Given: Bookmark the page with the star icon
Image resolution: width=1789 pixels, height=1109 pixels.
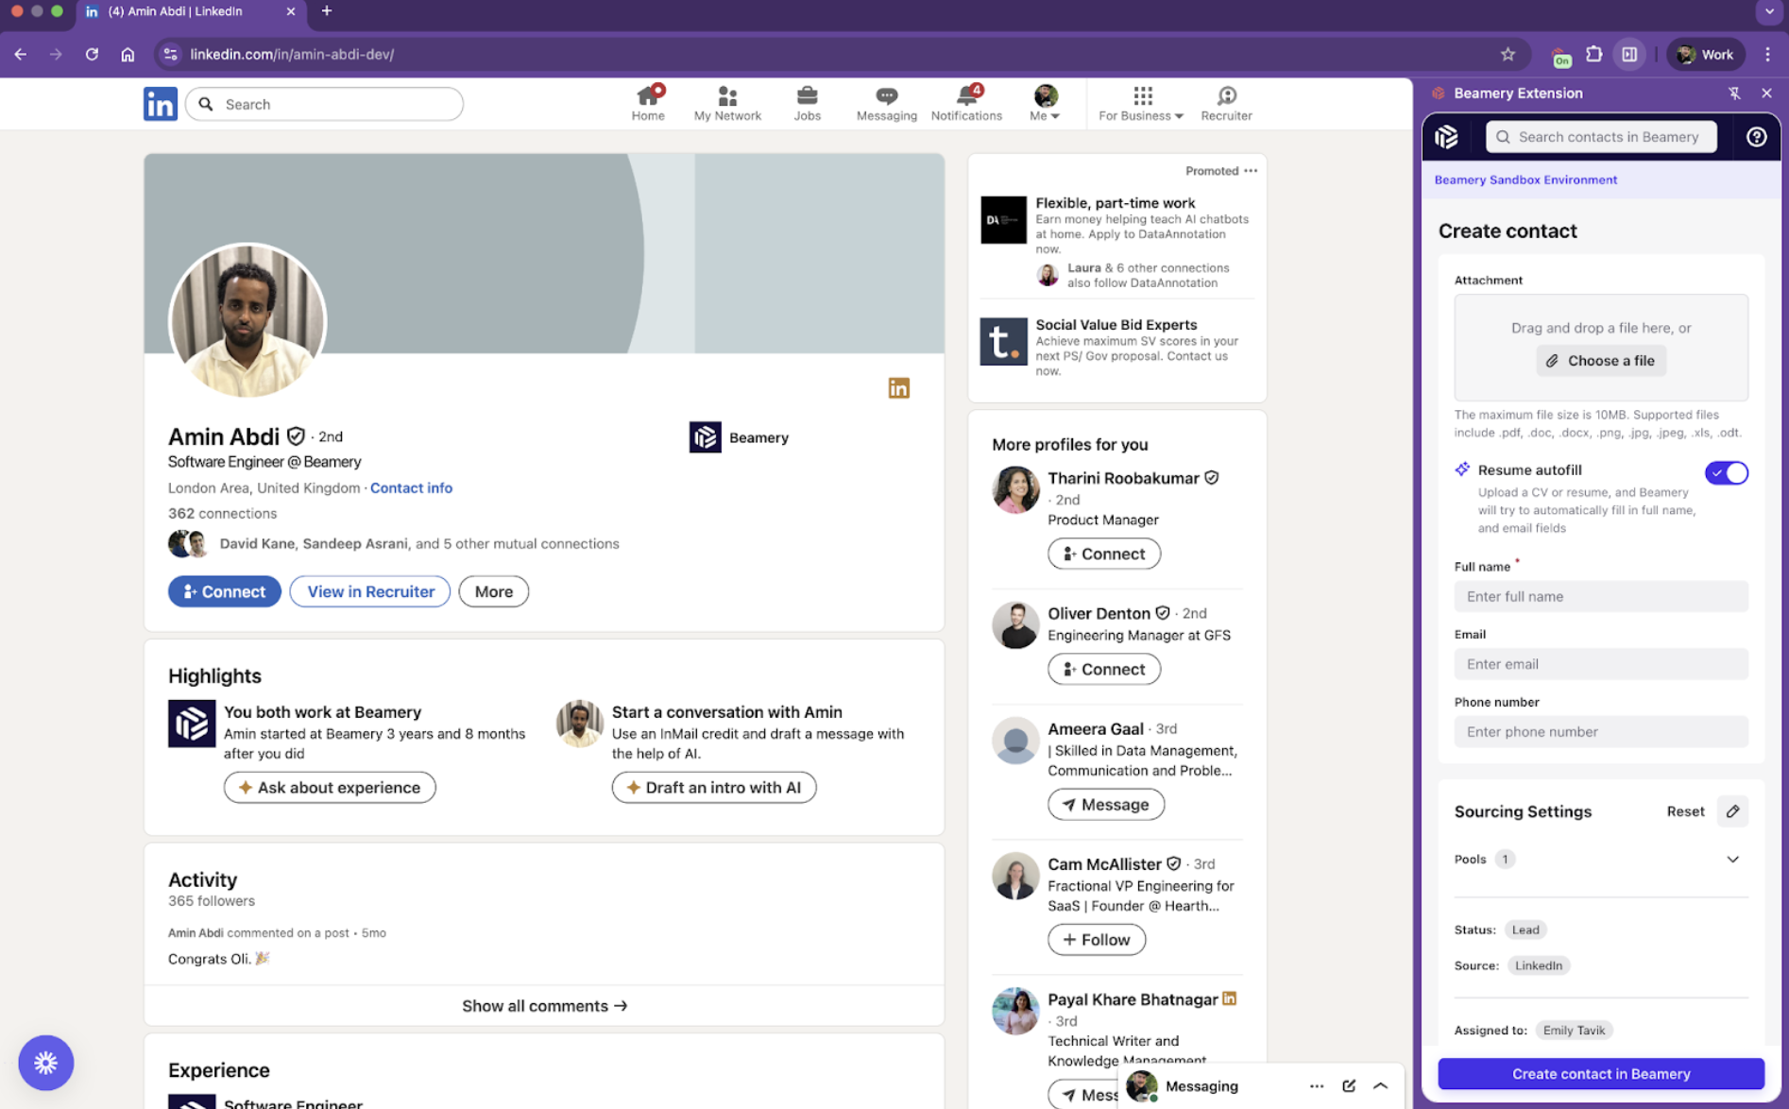Looking at the screenshot, I should (1508, 54).
